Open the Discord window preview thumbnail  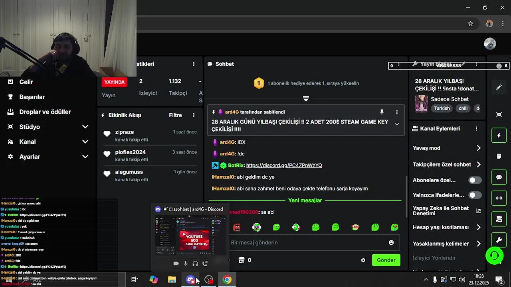coord(190,235)
